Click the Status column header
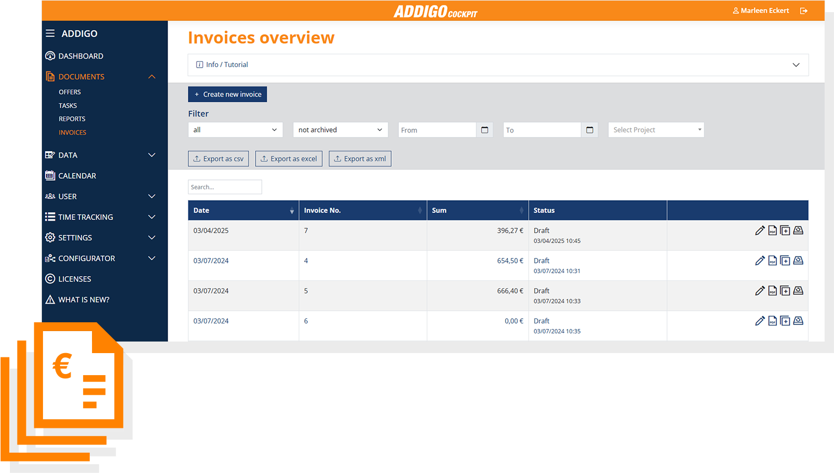834x473 pixels. (x=598, y=211)
